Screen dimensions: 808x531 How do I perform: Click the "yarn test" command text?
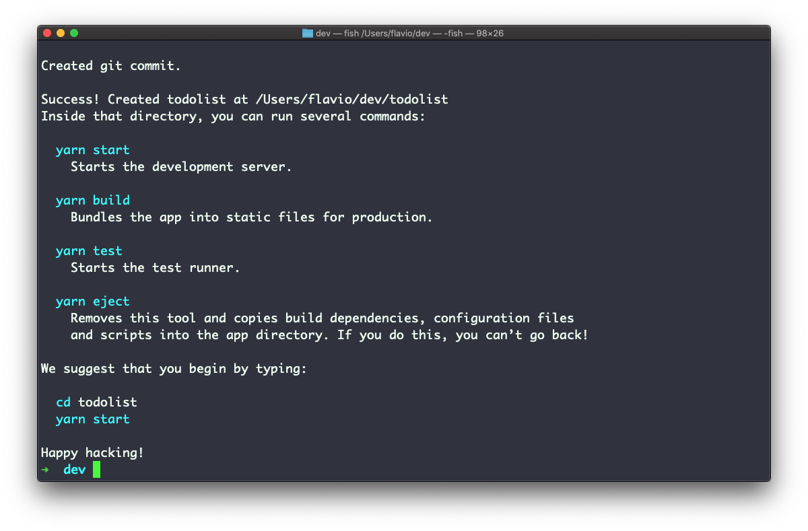(89, 250)
